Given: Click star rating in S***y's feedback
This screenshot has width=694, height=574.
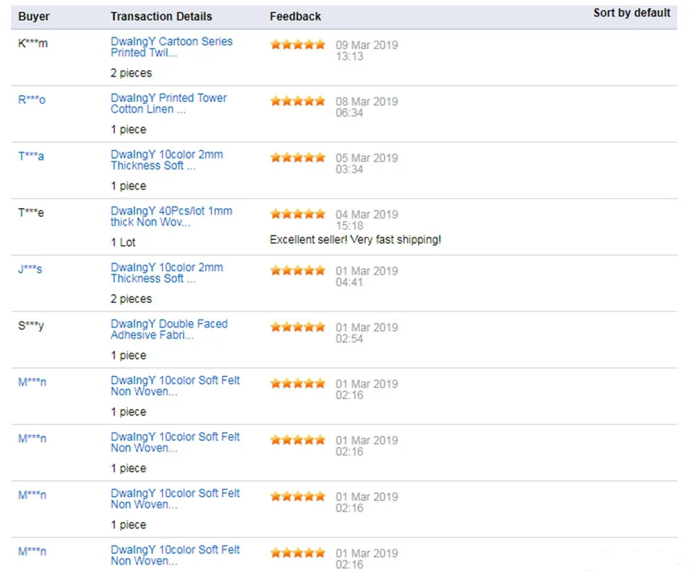Looking at the screenshot, I should [x=298, y=327].
